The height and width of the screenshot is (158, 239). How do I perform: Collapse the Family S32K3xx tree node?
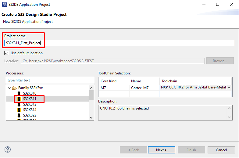coord(9,88)
